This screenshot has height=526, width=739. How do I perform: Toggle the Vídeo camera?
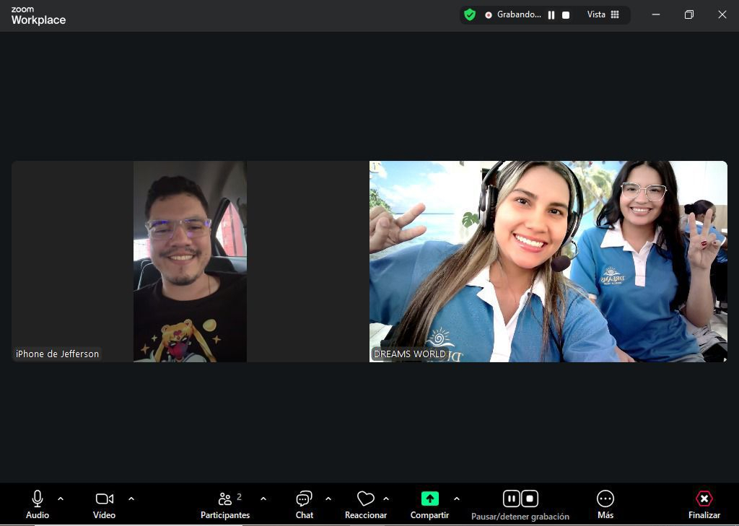click(104, 499)
